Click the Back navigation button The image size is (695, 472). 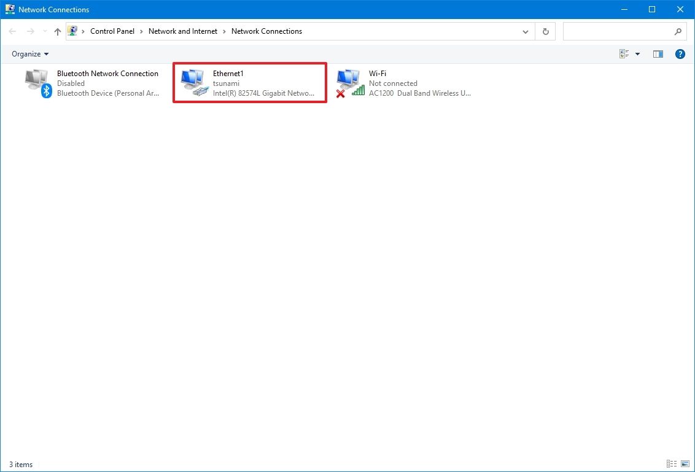[x=12, y=31]
